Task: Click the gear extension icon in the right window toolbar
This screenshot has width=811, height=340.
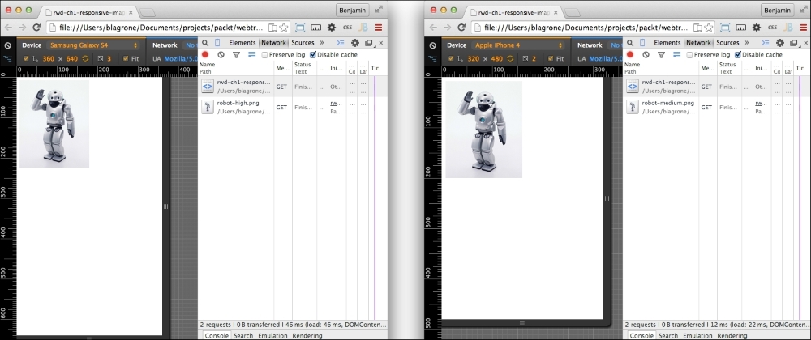Action: pyautogui.click(x=757, y=28)
